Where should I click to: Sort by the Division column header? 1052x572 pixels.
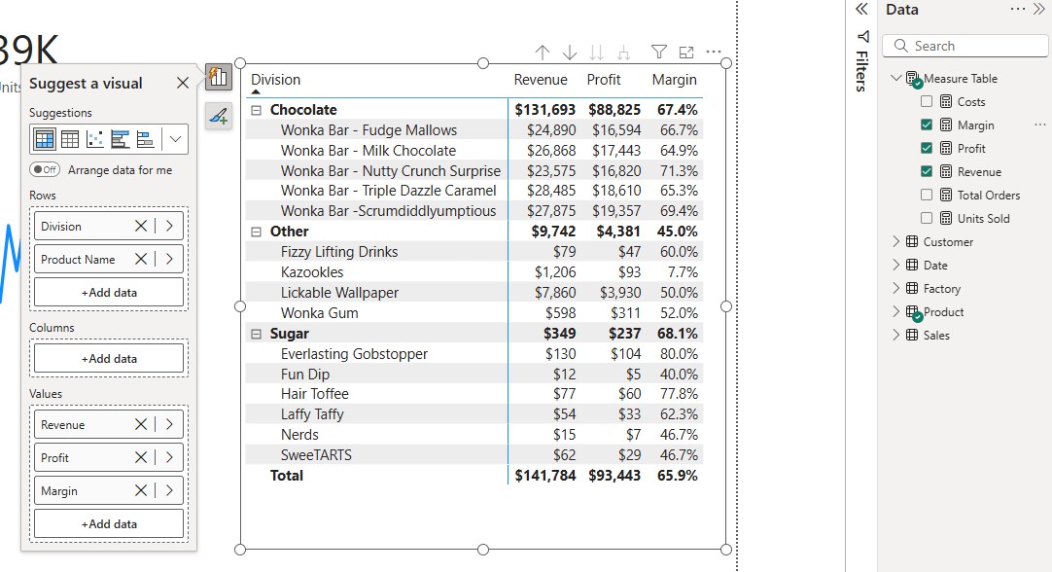pyautogui.click(x=276, y=79)
